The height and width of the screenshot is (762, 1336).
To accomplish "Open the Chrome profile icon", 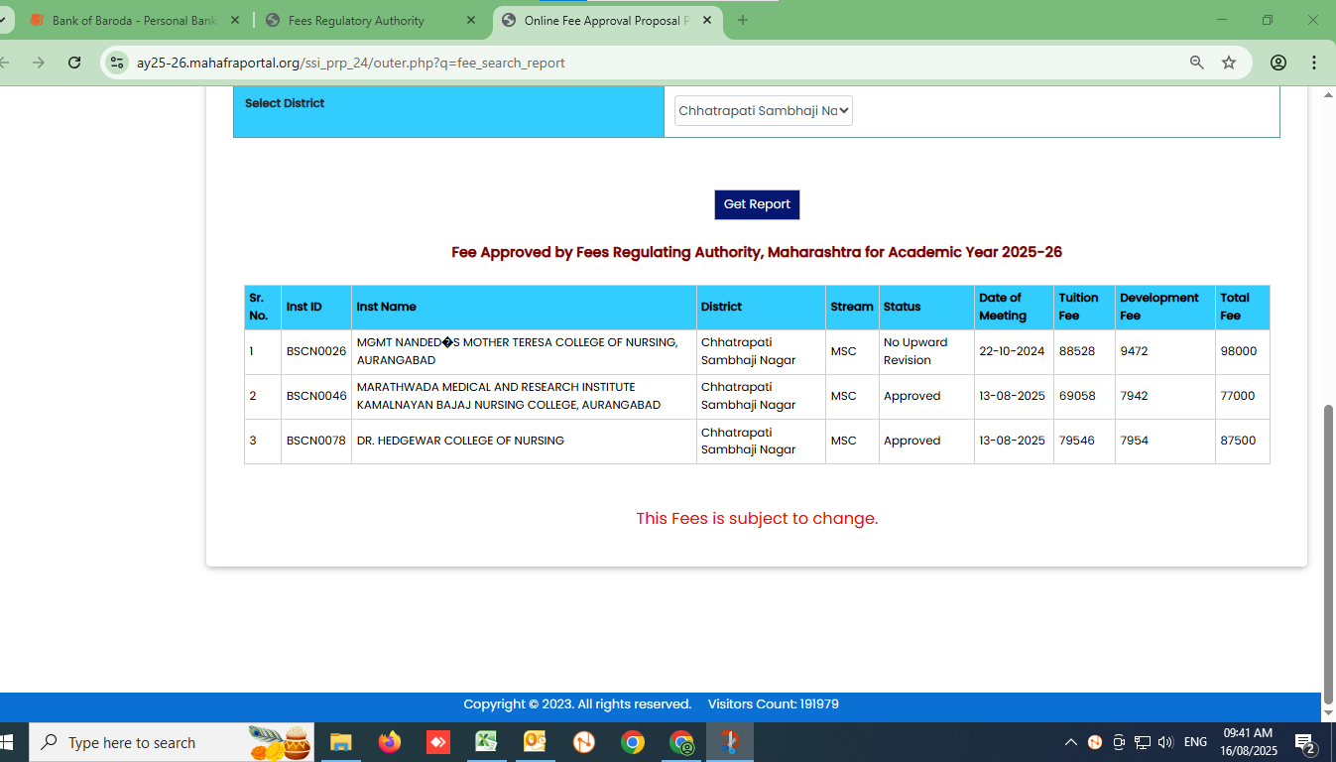I will [1278, 63].
